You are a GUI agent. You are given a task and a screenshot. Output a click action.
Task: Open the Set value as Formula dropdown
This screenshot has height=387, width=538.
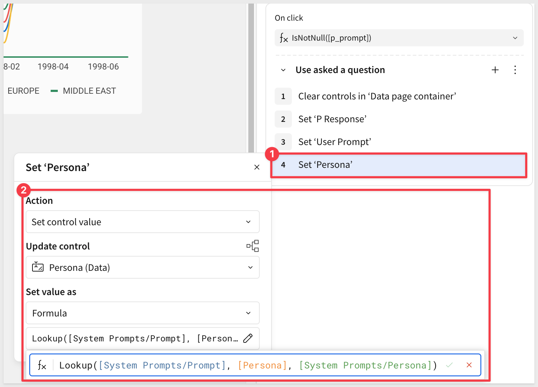tap(142, 313)
